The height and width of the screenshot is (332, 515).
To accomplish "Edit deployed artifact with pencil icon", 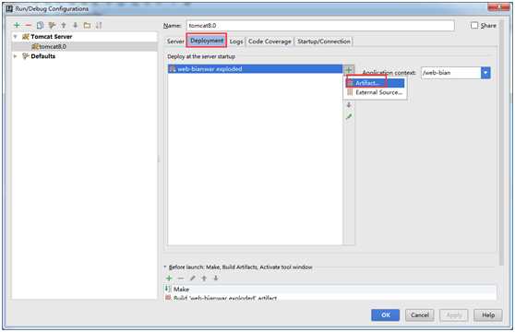I will pos(349,116).
